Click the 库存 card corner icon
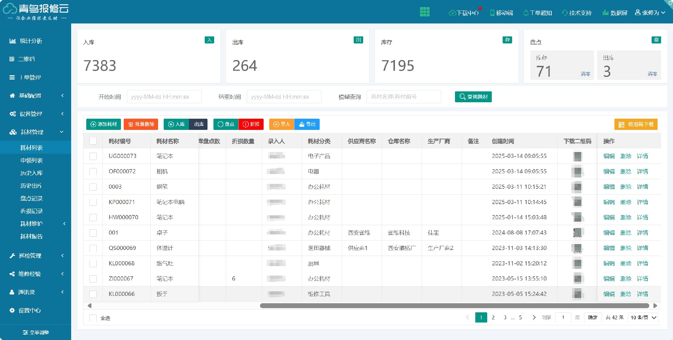The width and height of the screenshot is (673, 340). click(x=507, y=40)
